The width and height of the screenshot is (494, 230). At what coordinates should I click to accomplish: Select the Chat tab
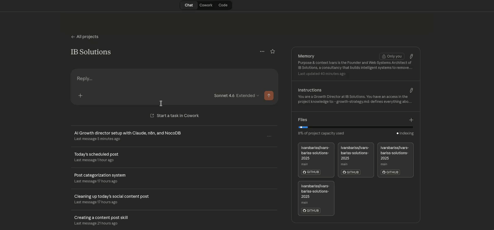tap(189, 5)
